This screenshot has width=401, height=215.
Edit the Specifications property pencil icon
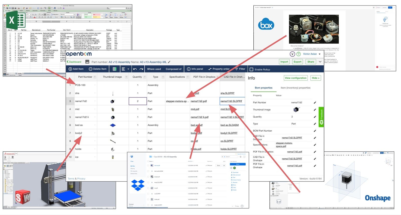(315, 145)
